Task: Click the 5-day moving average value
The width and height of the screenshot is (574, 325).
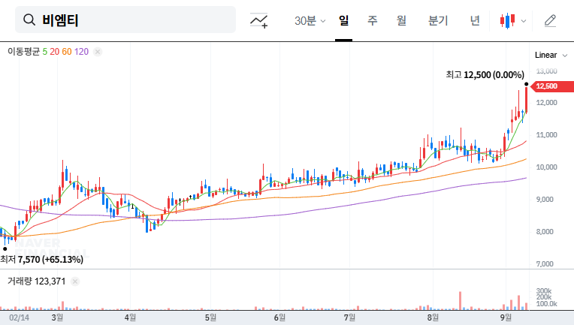Action: click(x=45, y=52)
